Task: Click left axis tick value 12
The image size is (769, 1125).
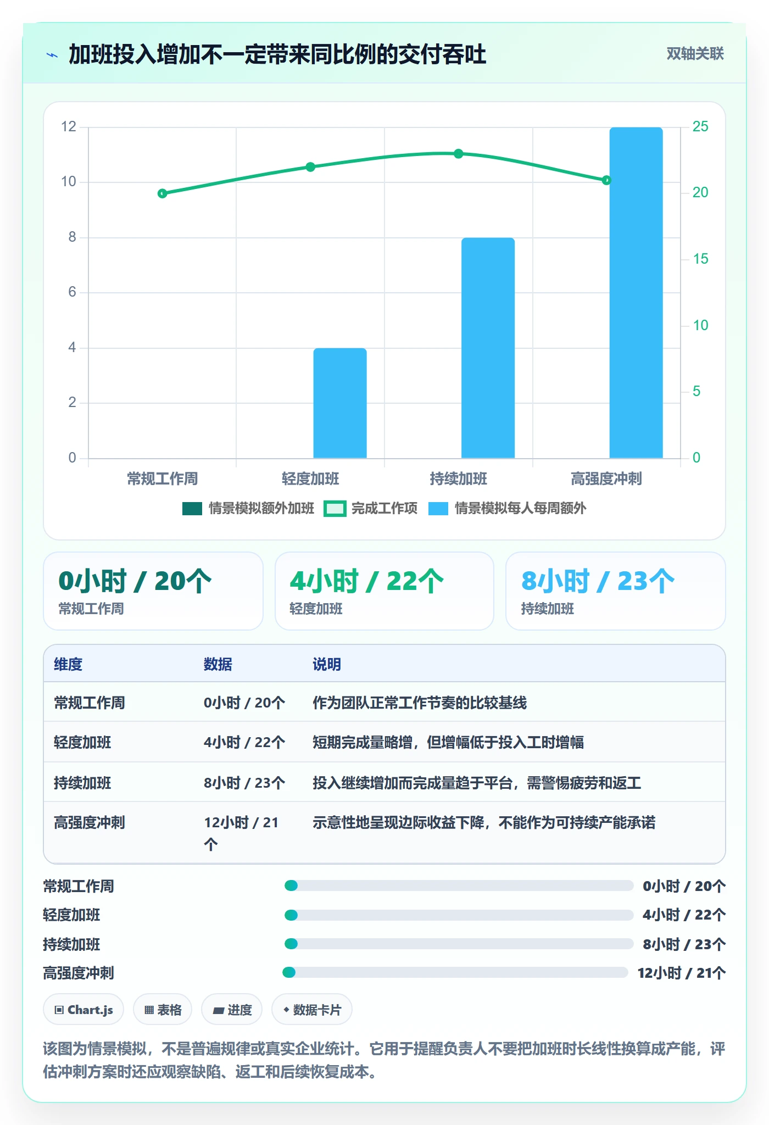Action: (x=69, y=127)
